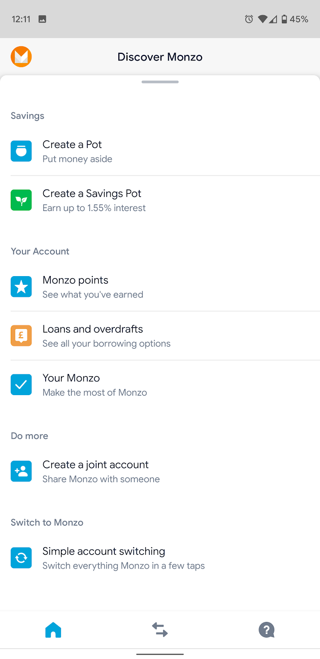The width and height of the screenshot is (320, 659).
Task: Tap the joint account add-person icon
Action: coord(21,471)
